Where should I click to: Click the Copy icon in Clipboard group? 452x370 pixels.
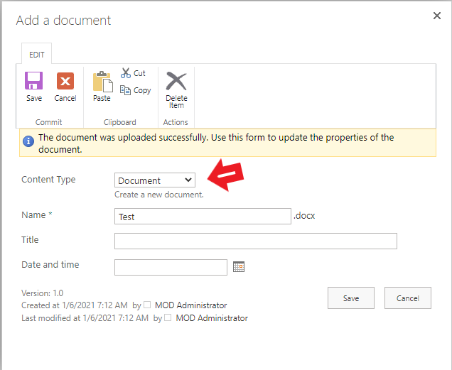[125, 90]
